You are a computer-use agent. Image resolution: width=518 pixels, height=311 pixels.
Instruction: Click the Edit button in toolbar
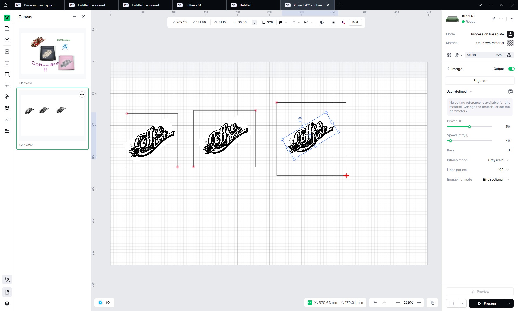coord(355,22)
